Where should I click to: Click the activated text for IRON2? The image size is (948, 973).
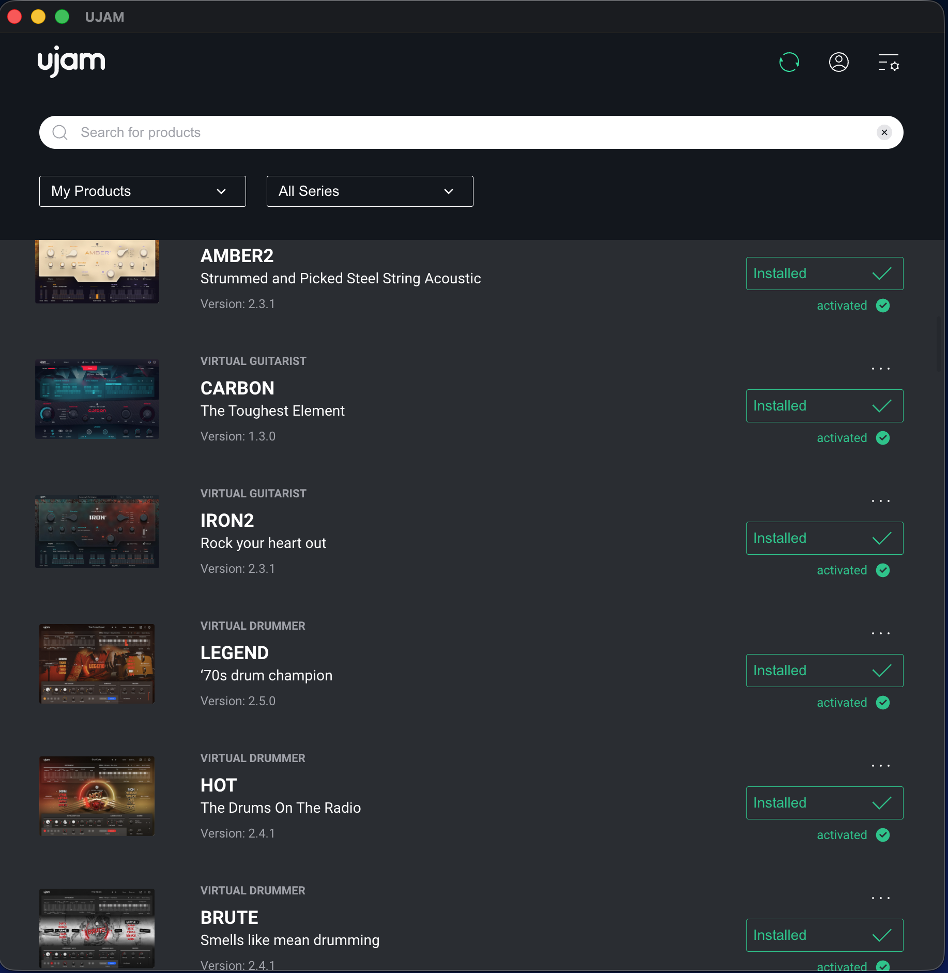click(842, 570)
